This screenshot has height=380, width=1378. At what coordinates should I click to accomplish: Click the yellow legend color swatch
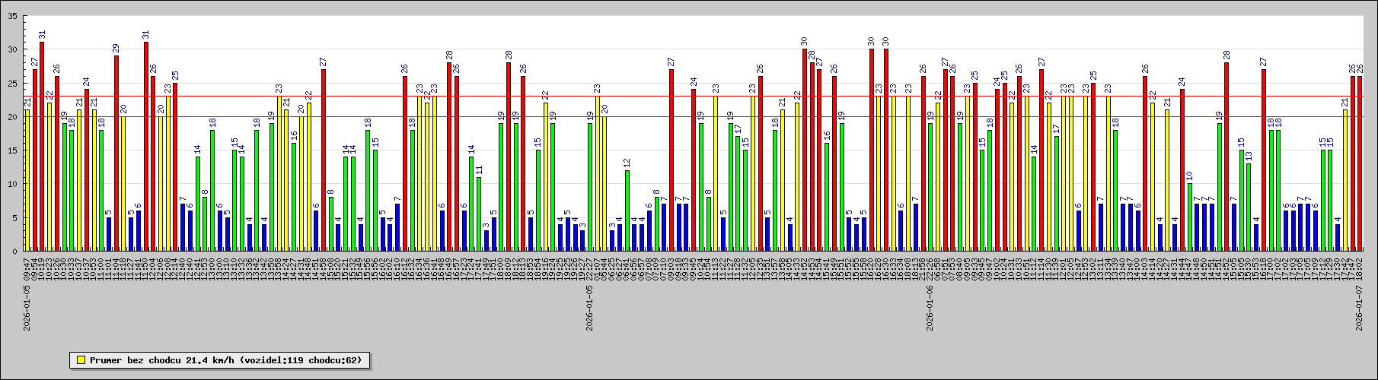point(79,360)
